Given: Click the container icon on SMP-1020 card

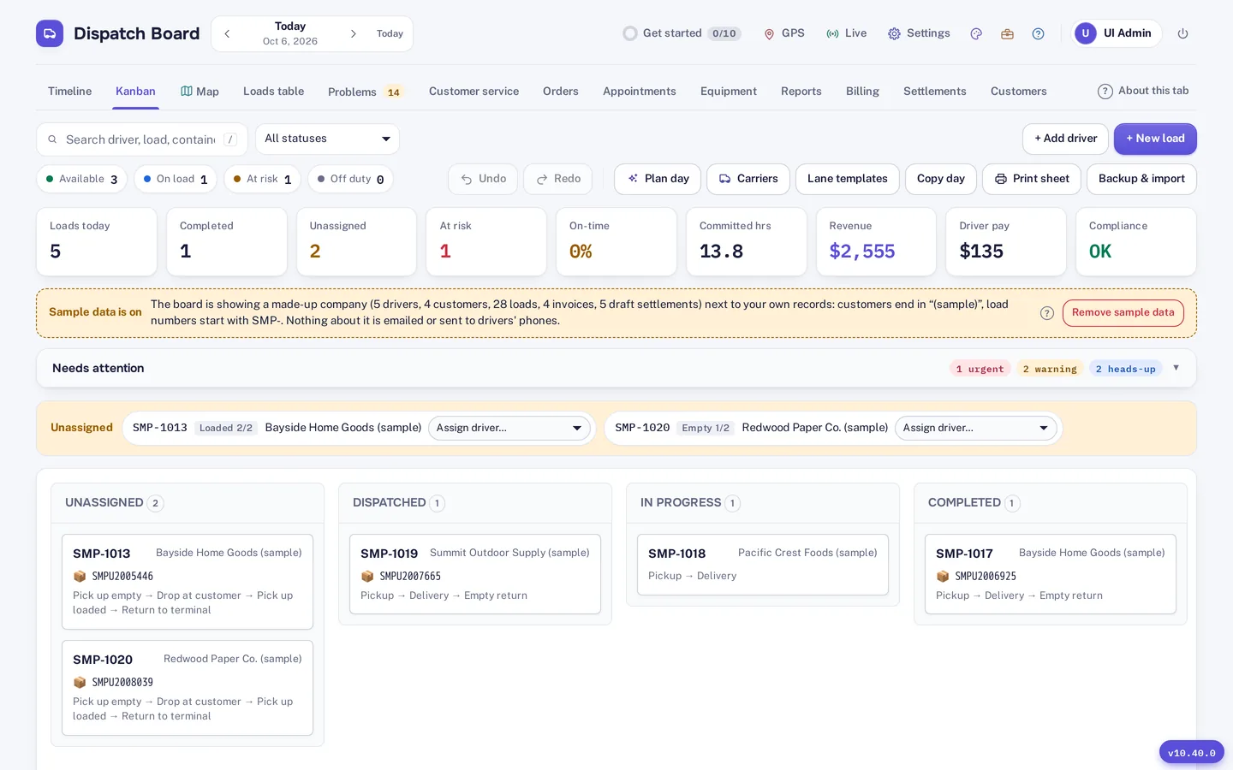Looking at the screenshot, I should coord(80,682).
